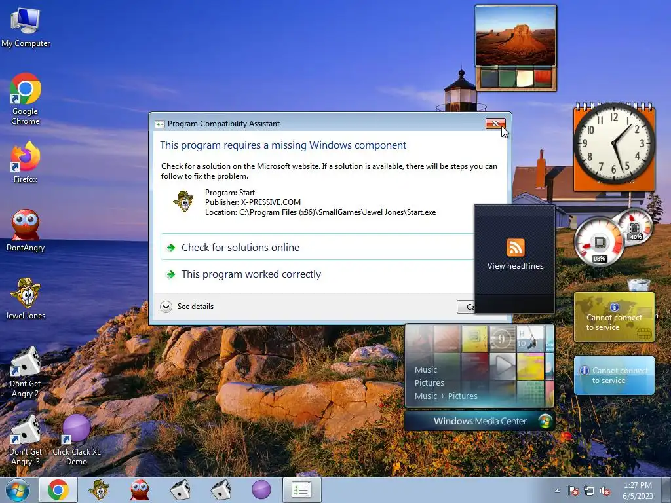Viewport: 671px width, 503px height.
Task: Select Pictures in Media Center gadget
Action: (429, 382)
